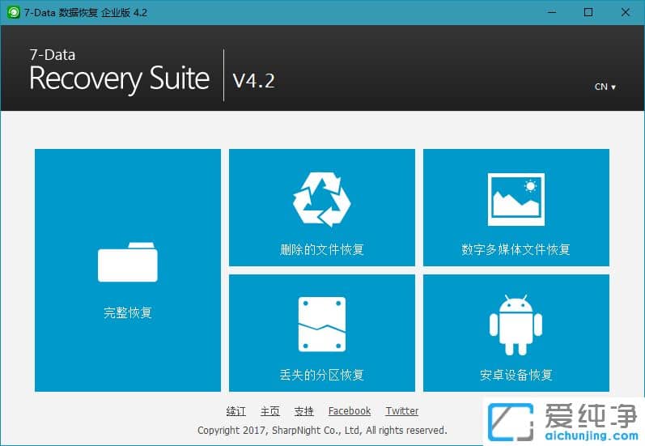The width and height of the screenshot is (645, 446).
Task: Visit the Twitter link
Action: pos(402,411)
